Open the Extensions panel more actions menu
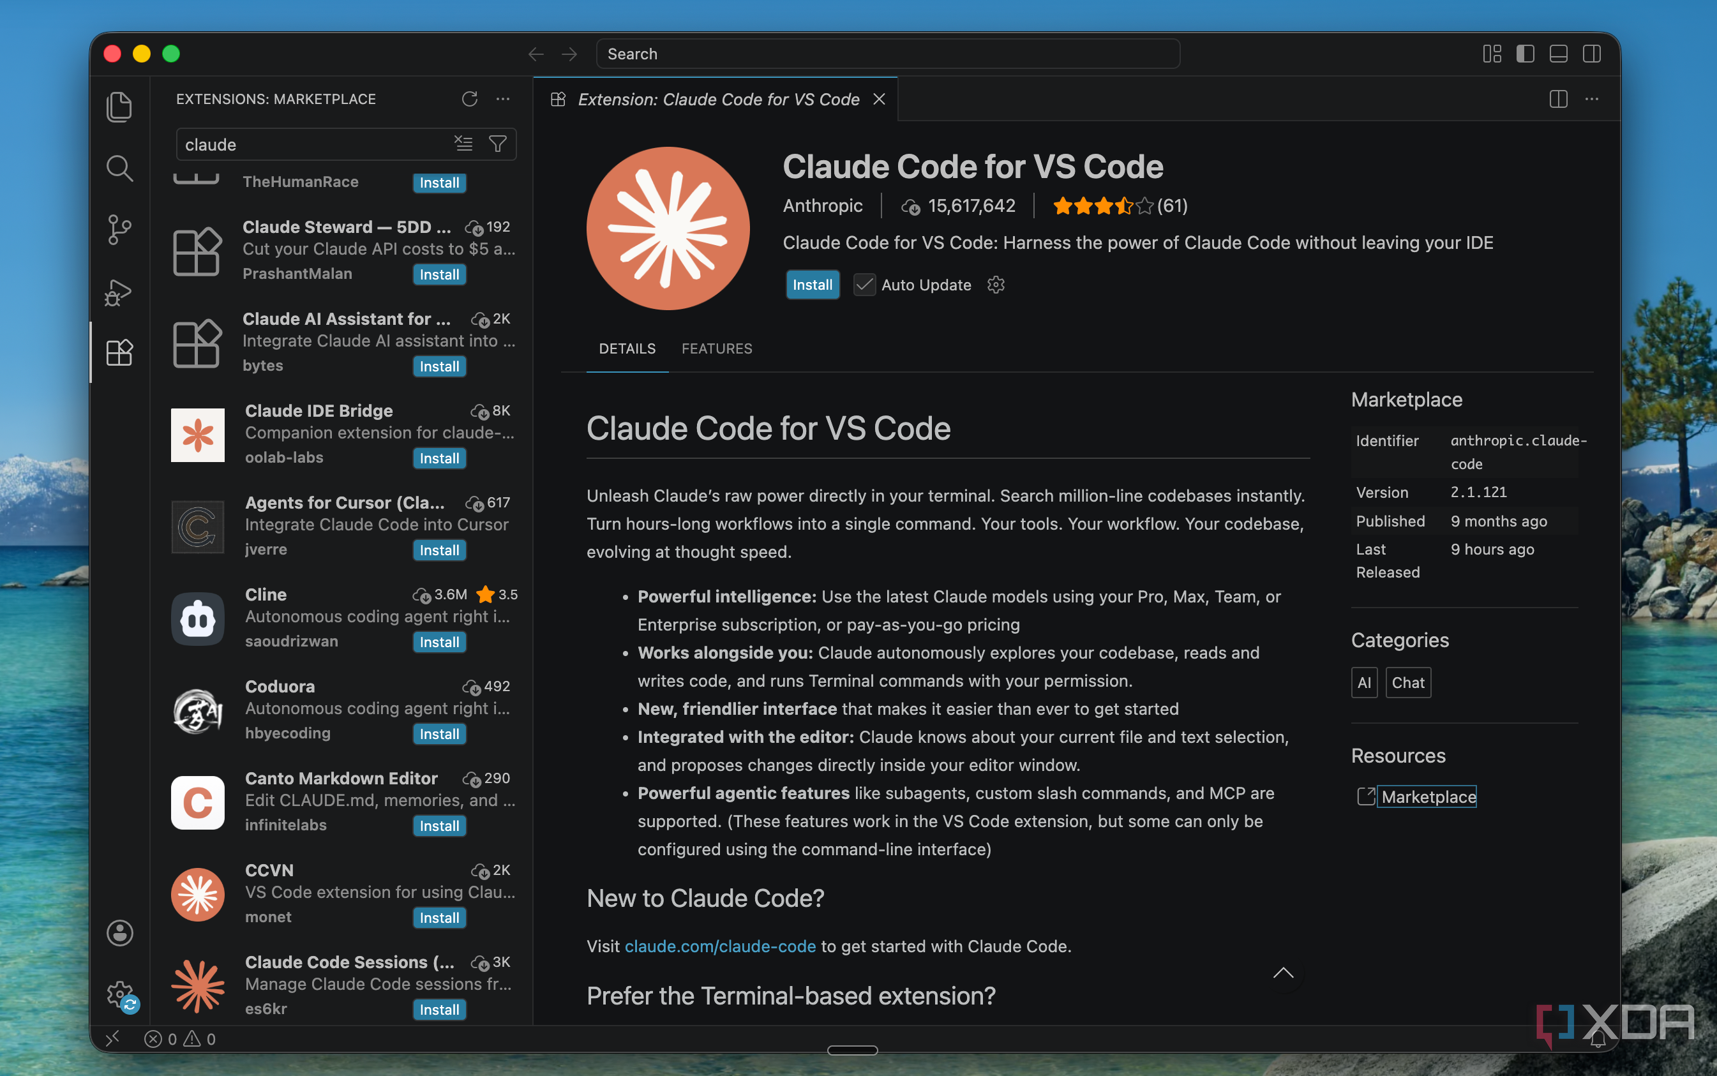Screen dimensions: 1717x1076 pyautogui.click(x=503, y=99)
